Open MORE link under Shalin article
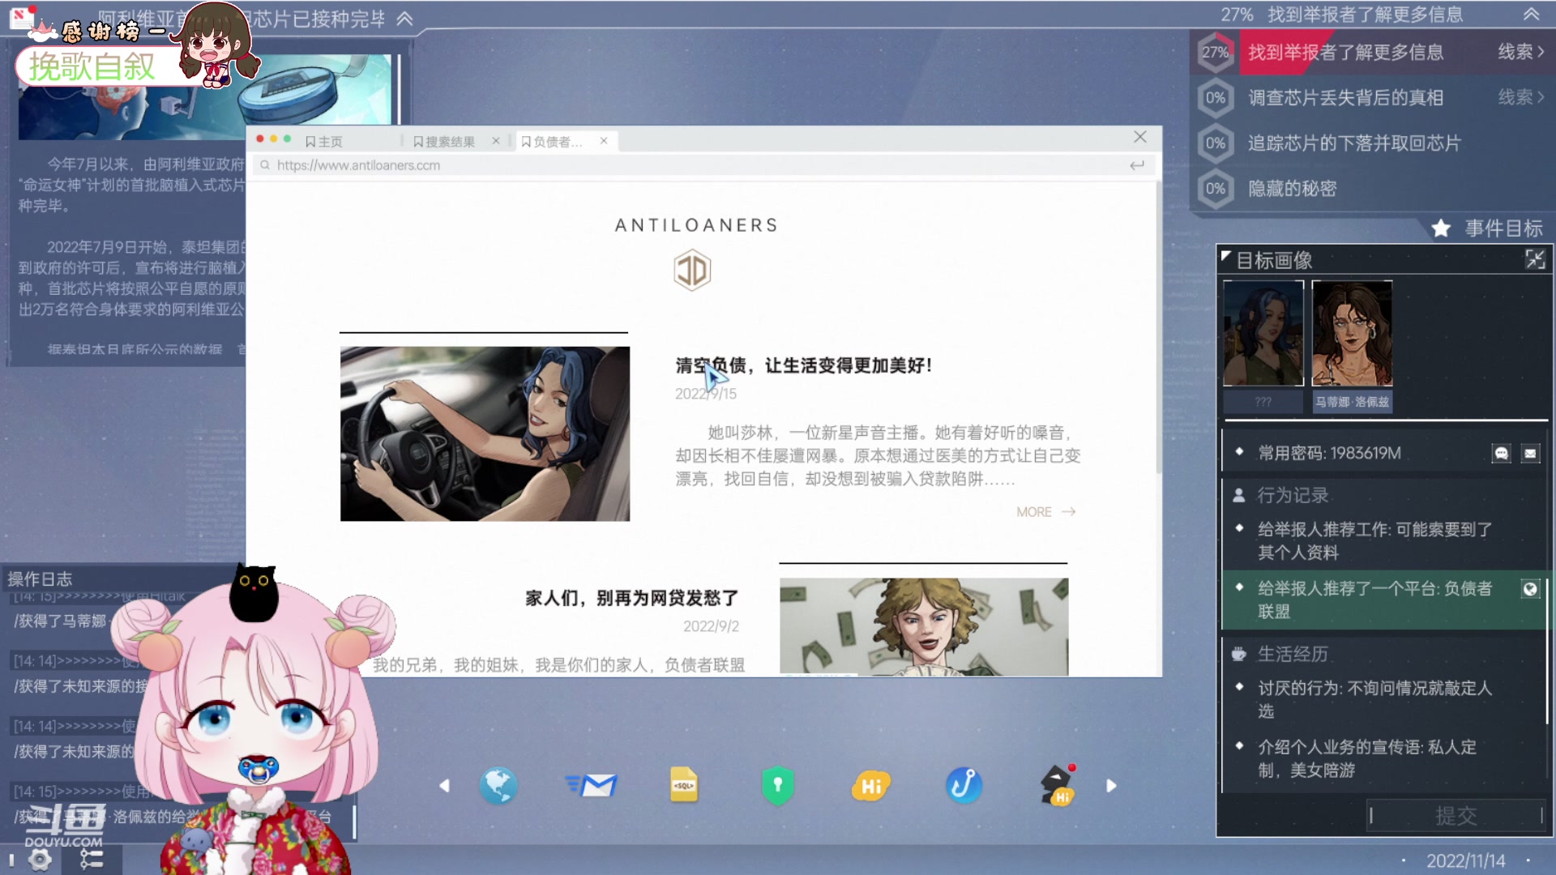This screenshot has width=1556, height=875. (x=1045, y=512)
